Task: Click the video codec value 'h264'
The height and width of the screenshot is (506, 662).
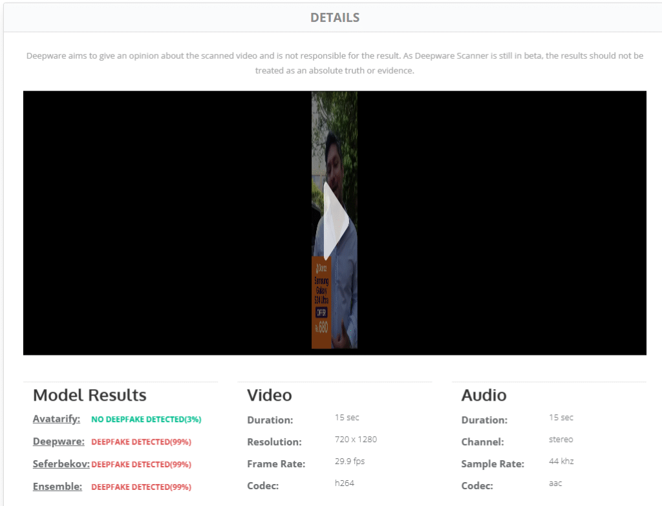Action: pyautogui.click(x=345, y=483)
